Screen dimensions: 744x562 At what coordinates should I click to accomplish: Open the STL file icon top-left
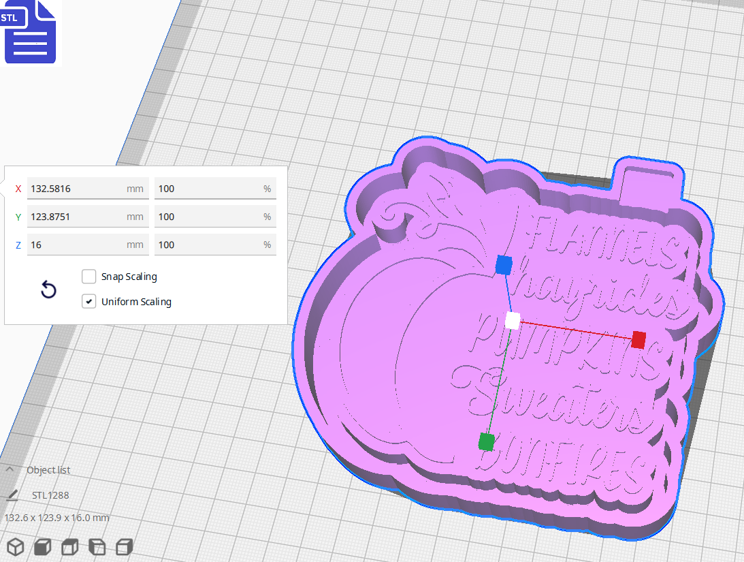[x=30, y=31]
